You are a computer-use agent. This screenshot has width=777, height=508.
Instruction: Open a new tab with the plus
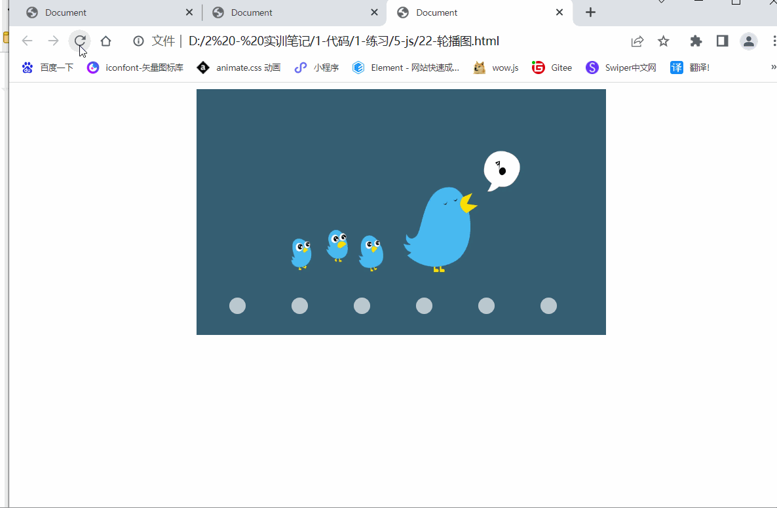590,12
